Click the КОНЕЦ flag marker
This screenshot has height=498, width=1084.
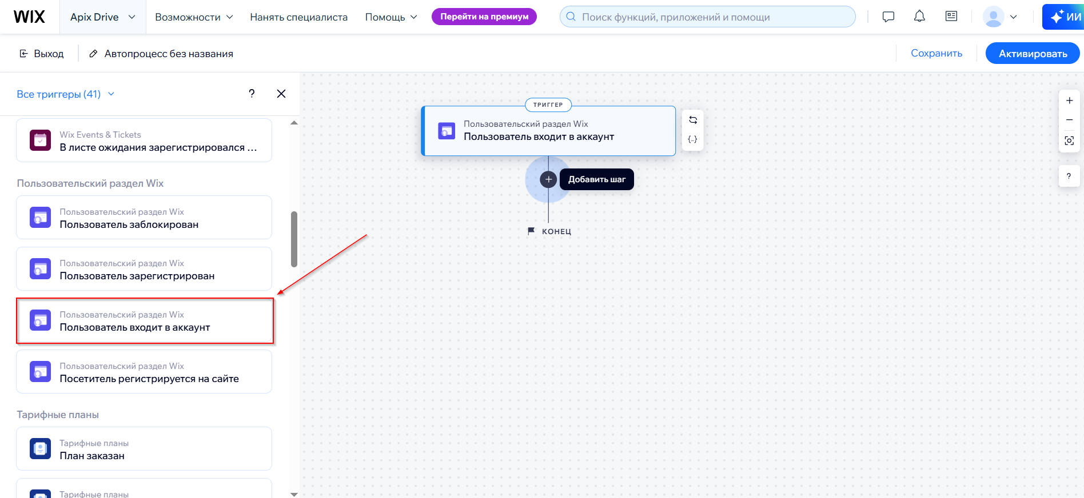click(549, 231)
